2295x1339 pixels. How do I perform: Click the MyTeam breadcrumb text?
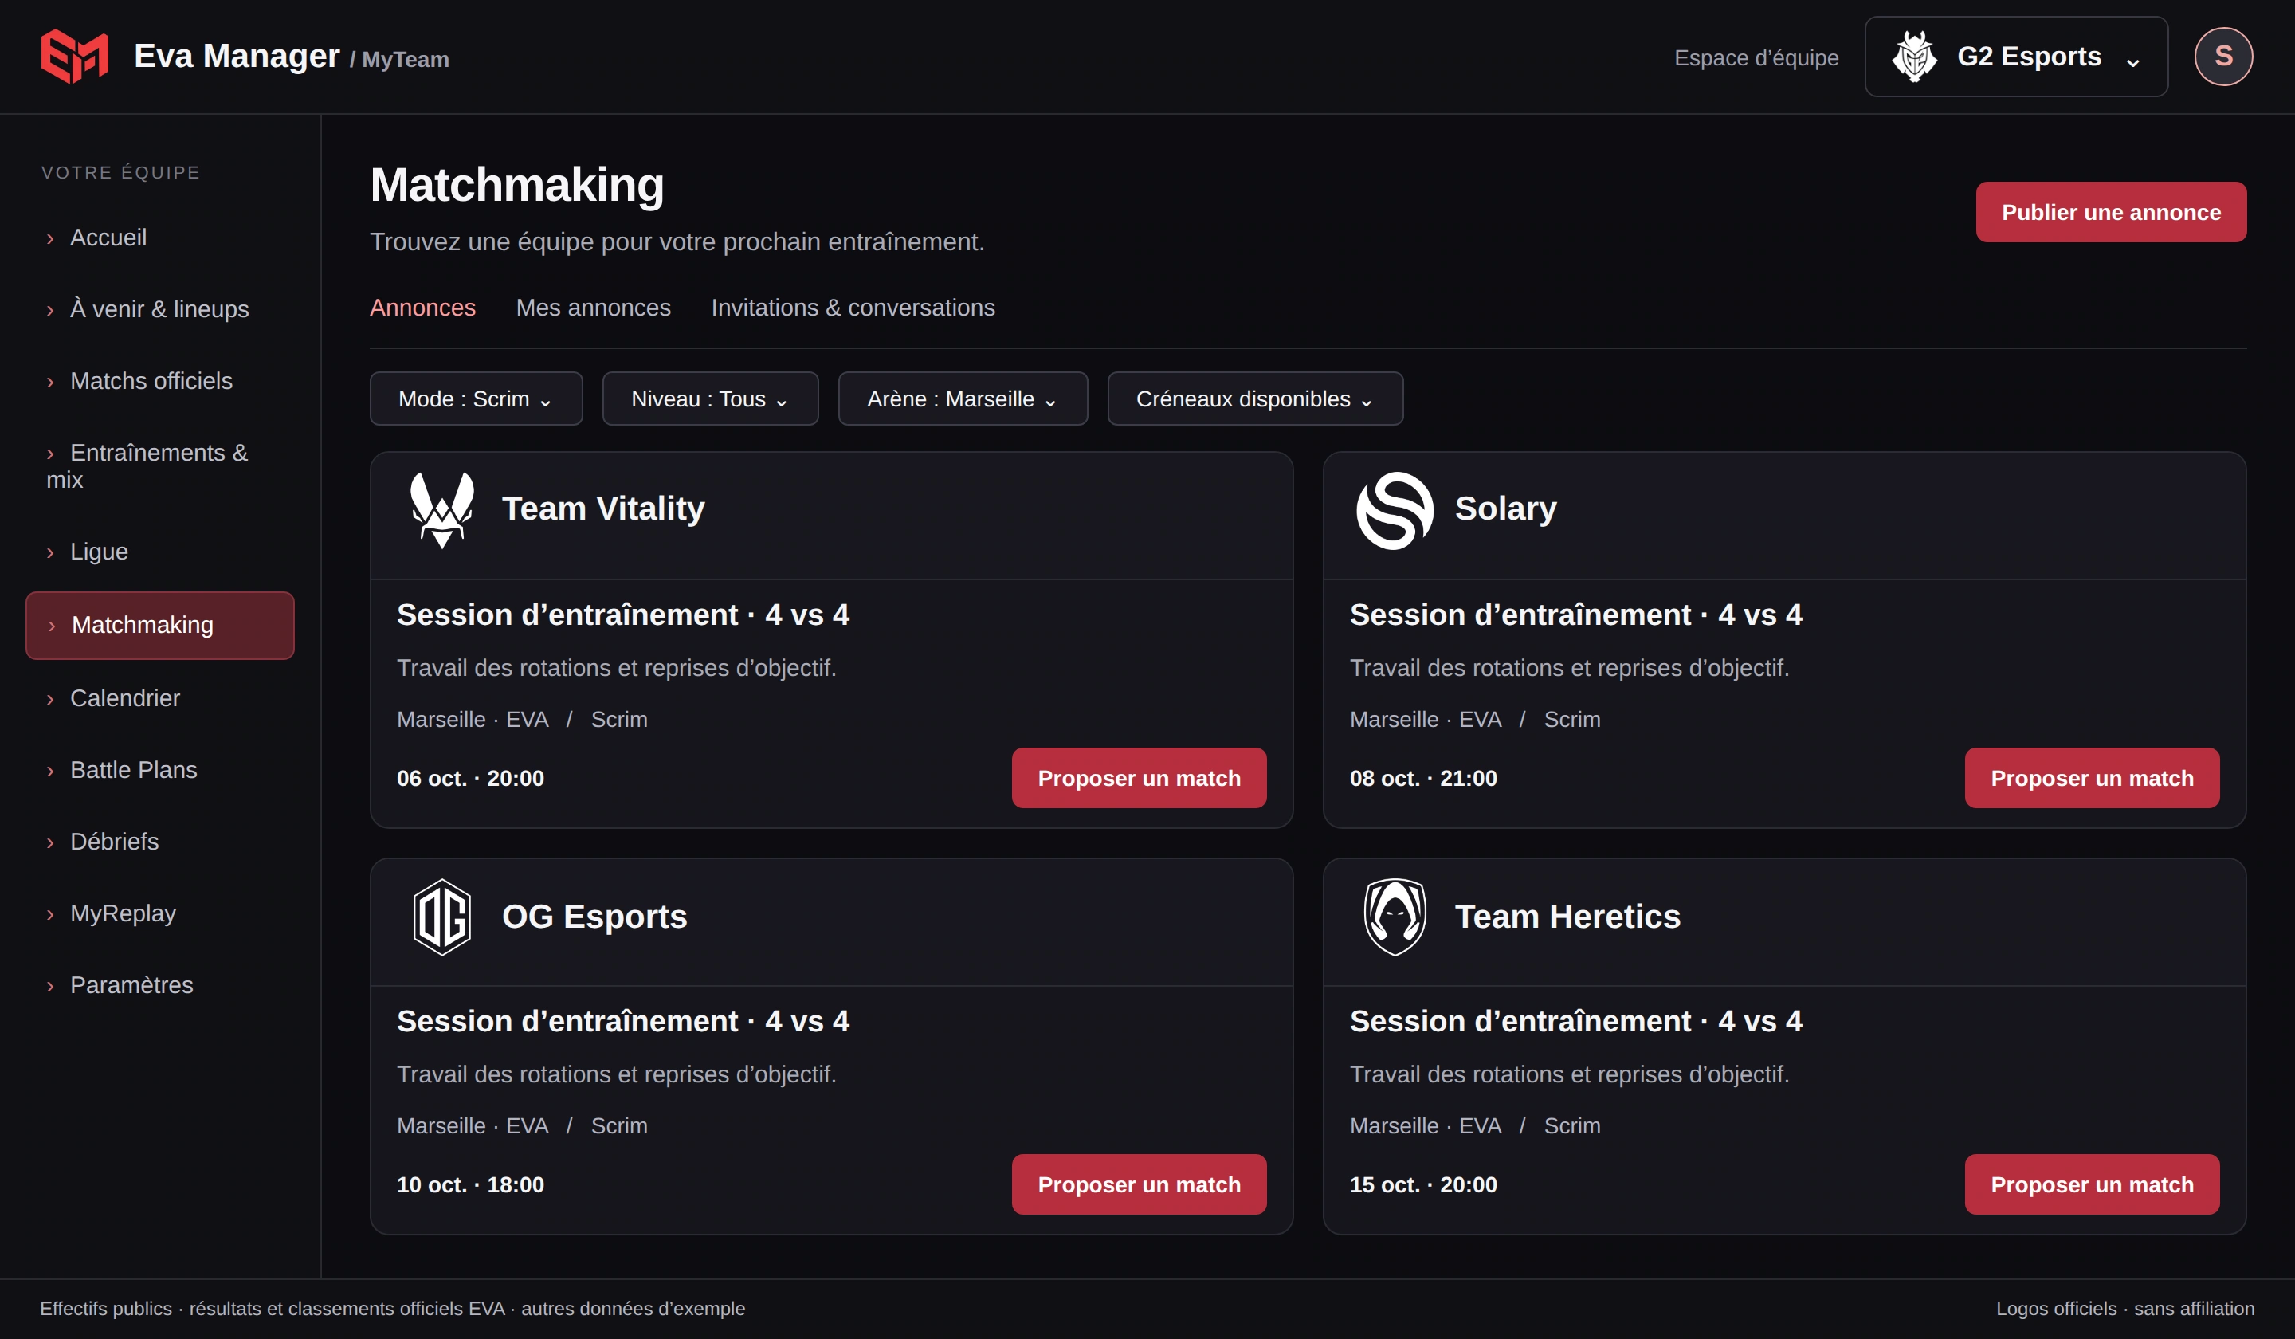pos(406,60)
